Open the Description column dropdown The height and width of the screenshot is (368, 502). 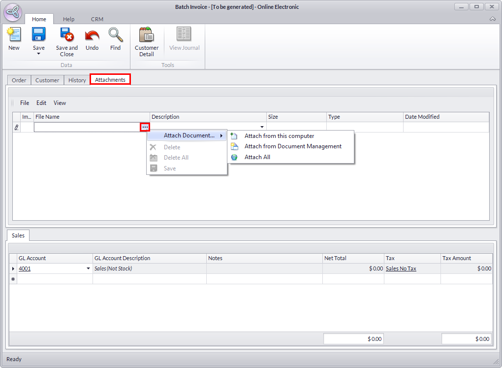coord(262,127)
